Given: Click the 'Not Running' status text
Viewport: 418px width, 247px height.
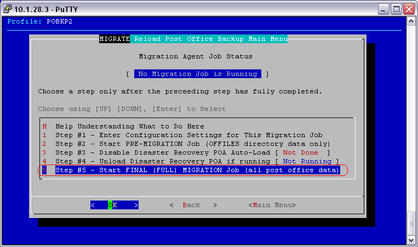Looking at the screenshot, I should [307, 161].
